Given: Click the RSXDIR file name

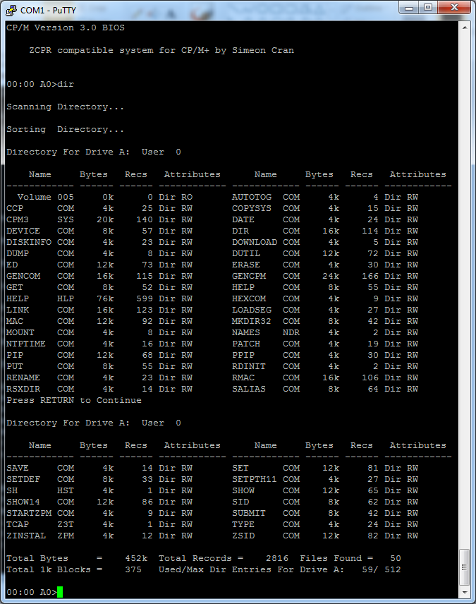Looking at the screenshot, I should [x=23, y=389].
